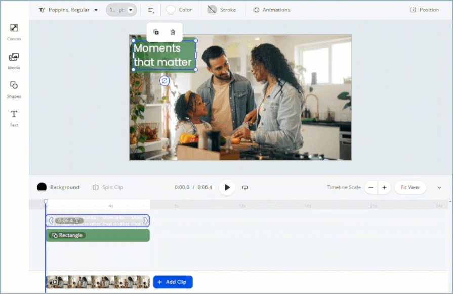Open the Canvas panel in the sidebar
Viewport: 453px width, 294px height.
14,31
